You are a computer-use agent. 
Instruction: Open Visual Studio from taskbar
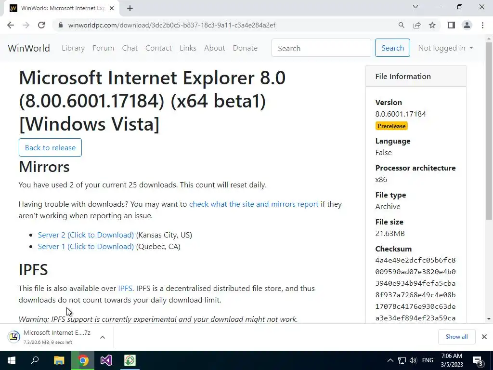(x=106, y=360)
